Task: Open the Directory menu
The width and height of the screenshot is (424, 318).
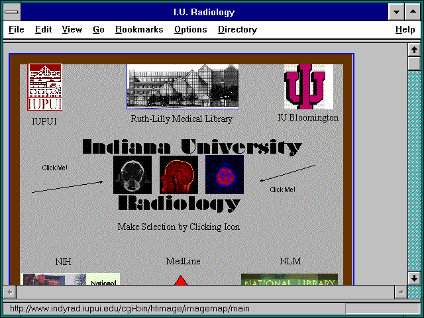Action: tap(237, 29)
